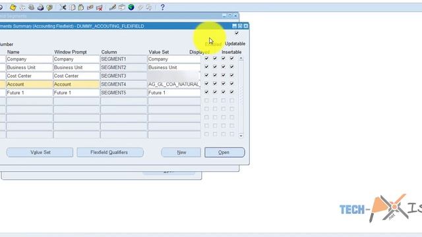
Task: Click Window Prompt field for Company
Action: (x=76, y=59)
